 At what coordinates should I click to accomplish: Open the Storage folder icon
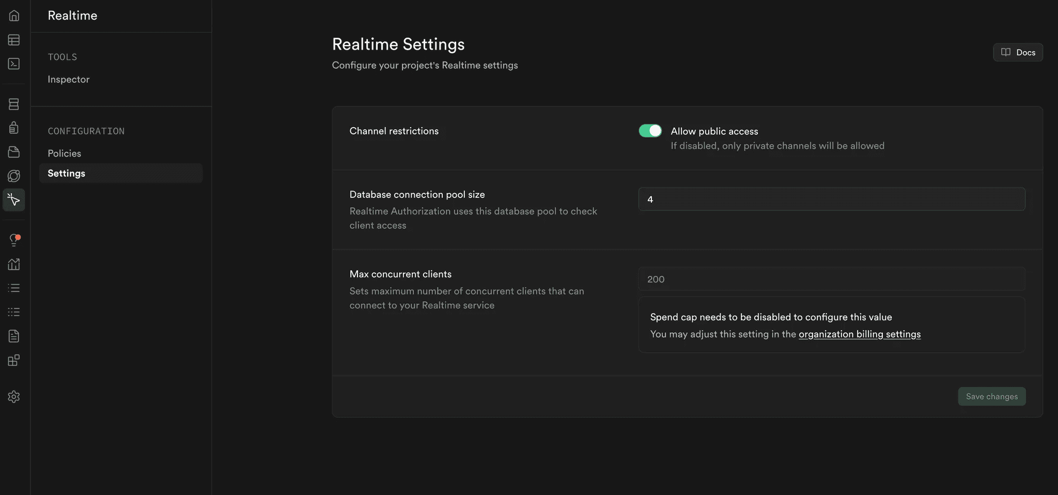(x=14, y=152)
